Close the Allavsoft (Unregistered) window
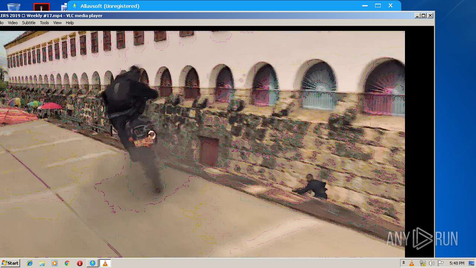Viewport: 476px width, 268px height. click(390, 6)
